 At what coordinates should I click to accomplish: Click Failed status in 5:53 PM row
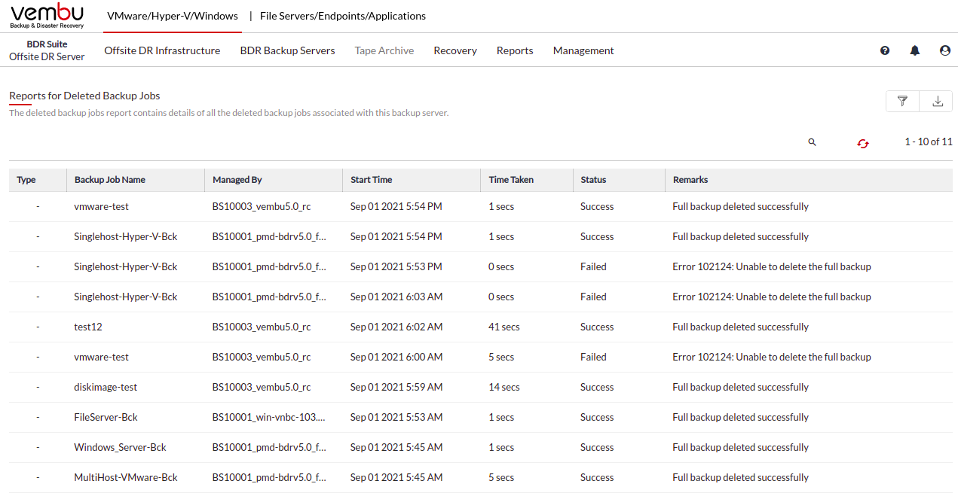click(593, 266)
